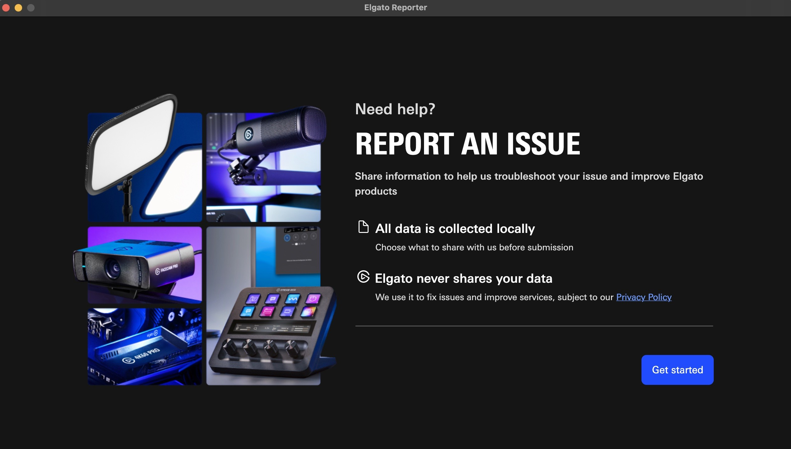
Task: Select the 4K60 Pro capture card thumbnail
Action: (145, 347)
